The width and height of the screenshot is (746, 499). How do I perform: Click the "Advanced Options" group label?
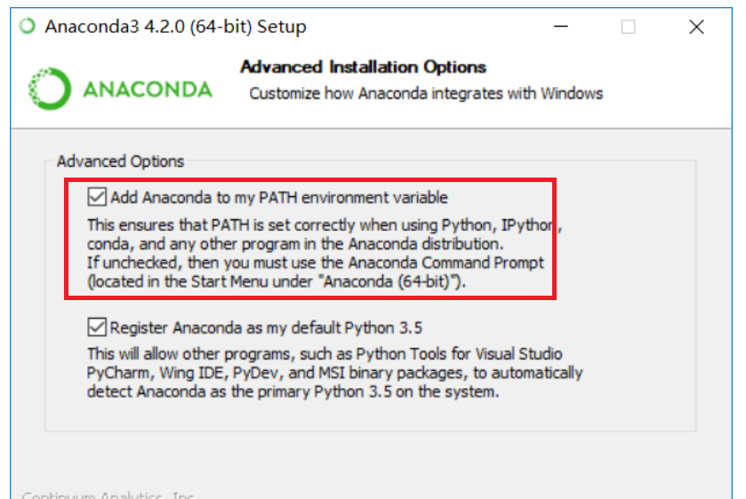click(120, 162)
